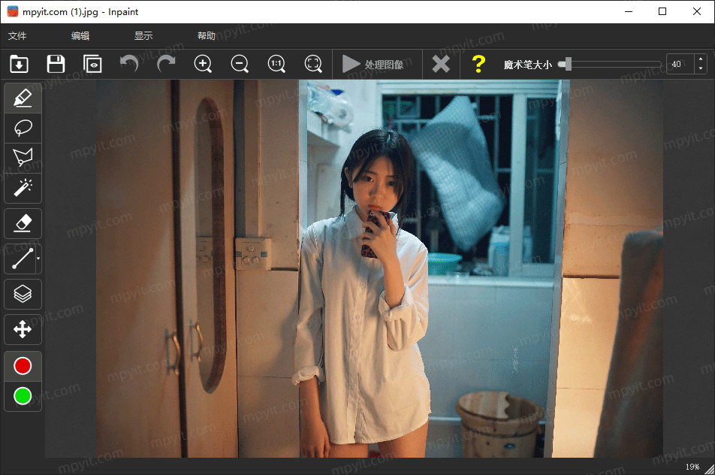This screenshot has width=715, height=475.
Task: Open the 文件 menu
Action: click(x=17, y=35)
